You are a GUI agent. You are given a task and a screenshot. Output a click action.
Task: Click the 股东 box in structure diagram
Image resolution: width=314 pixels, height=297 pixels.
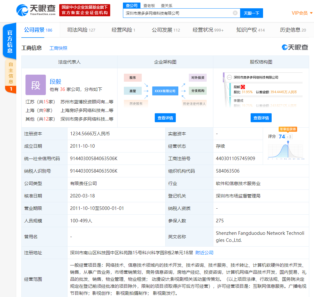coord(132,78)
